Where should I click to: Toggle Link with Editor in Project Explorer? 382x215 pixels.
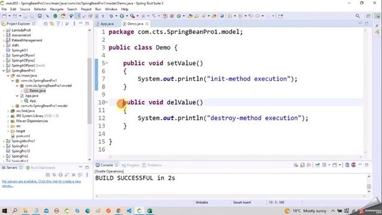click(52, 24)
